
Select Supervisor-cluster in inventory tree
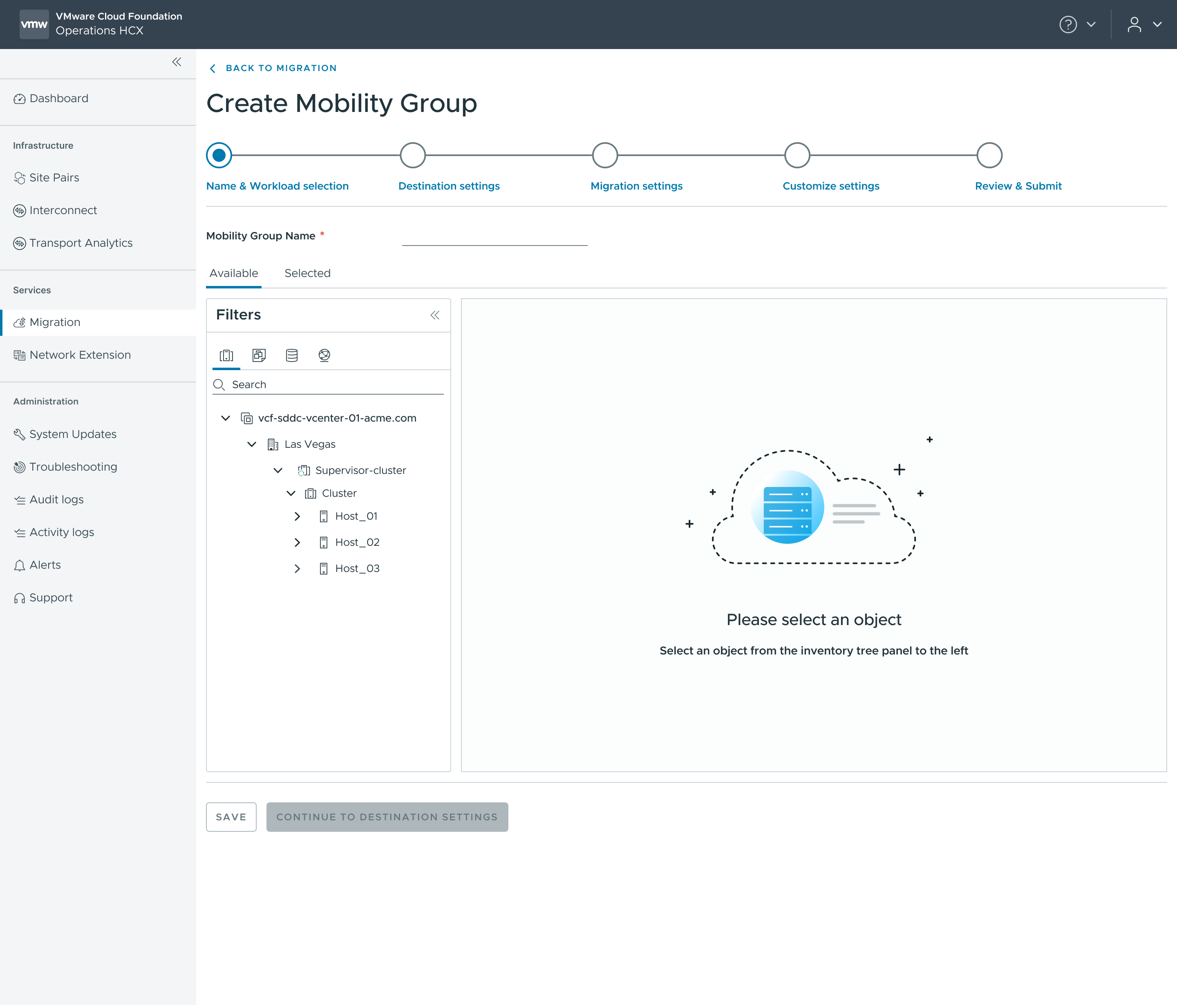(361, 471)
